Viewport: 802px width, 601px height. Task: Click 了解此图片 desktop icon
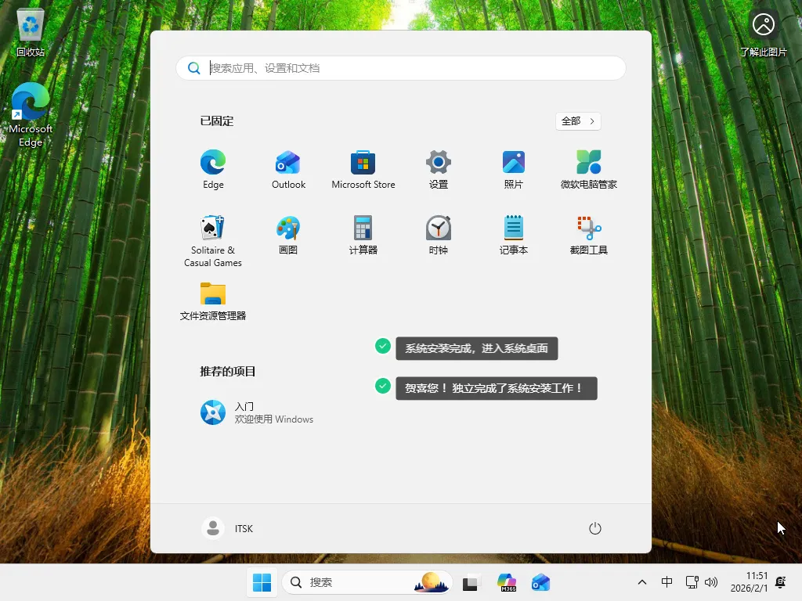pos(763,32)
